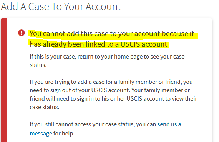The width and height of the screenshot is (219, 142).
Task: Click the red vertical bar of the alert
Action: click(x=4, y=80)
